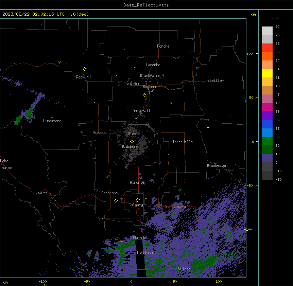Screen dimensions: 293x286
Task: Select the Drumheller label
Action: coord(217,165)
